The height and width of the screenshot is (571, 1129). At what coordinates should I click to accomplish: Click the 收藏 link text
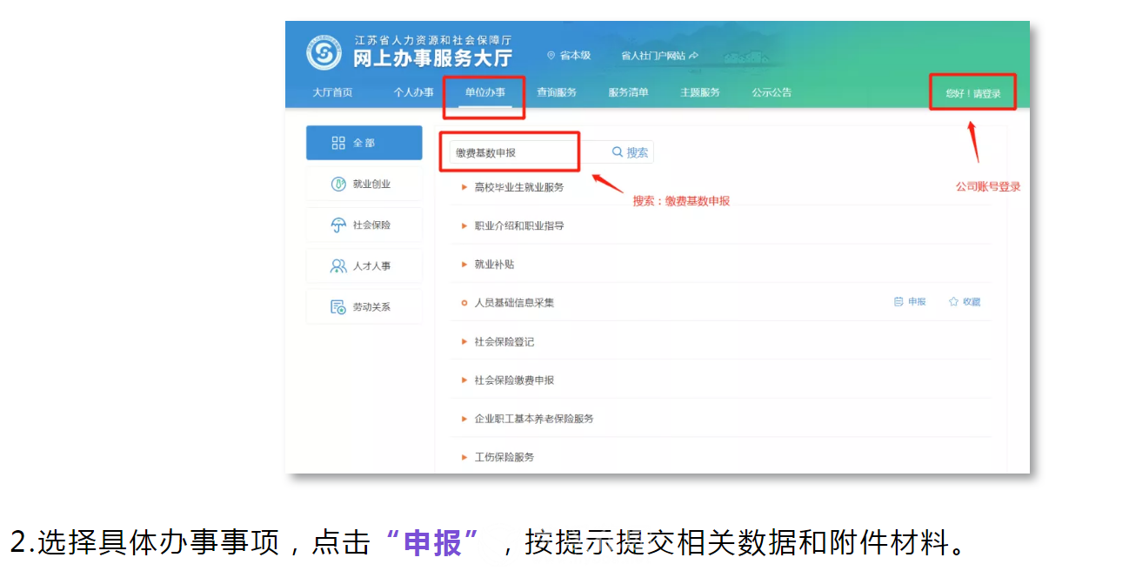[972, 302]
